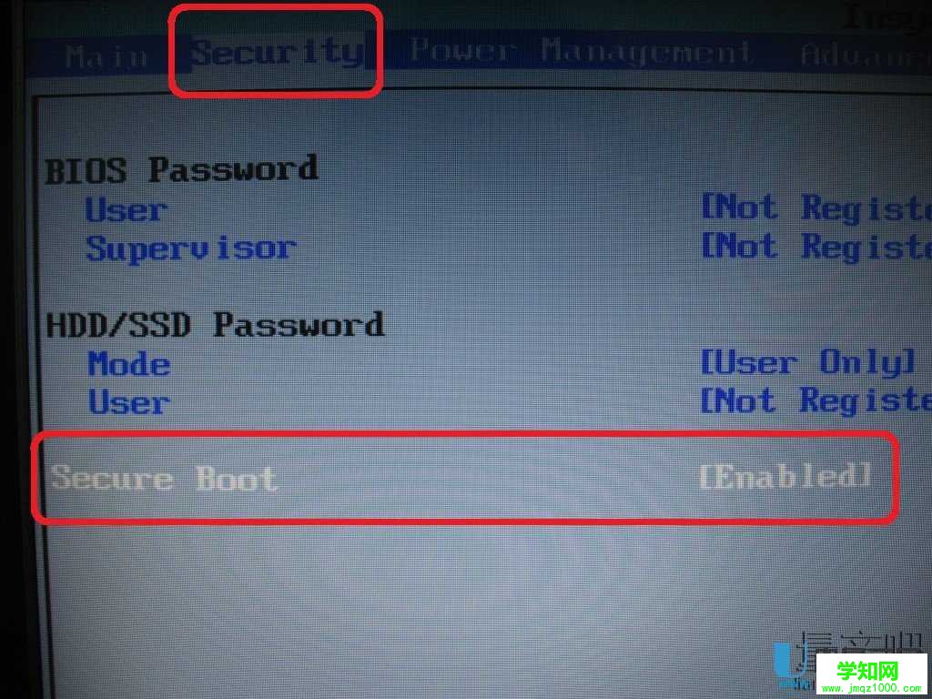
Task: Select User under BIOS Password
Action: 126,209
